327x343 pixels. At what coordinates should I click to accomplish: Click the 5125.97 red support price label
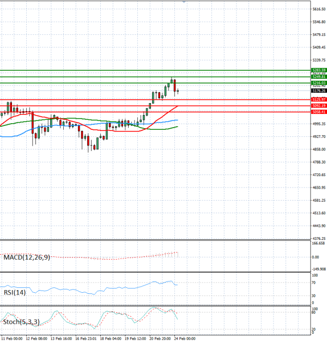(x=319, y=99)
